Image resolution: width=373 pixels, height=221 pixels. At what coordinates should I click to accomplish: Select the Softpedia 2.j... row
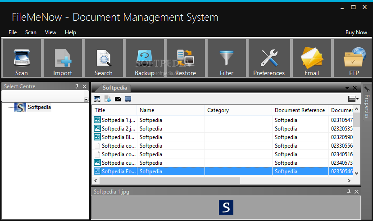[x=223, y=129]
